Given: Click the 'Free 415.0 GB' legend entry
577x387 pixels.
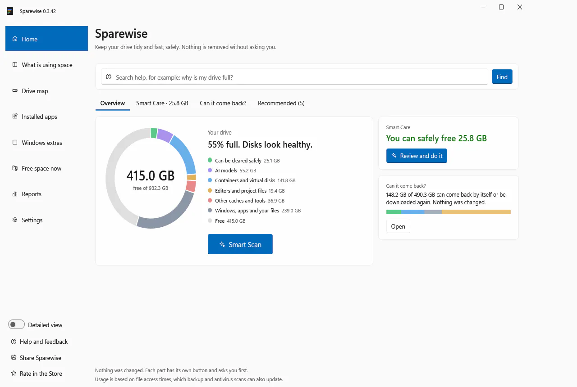Looking at the screenshot, I should (x=227, y=221).
